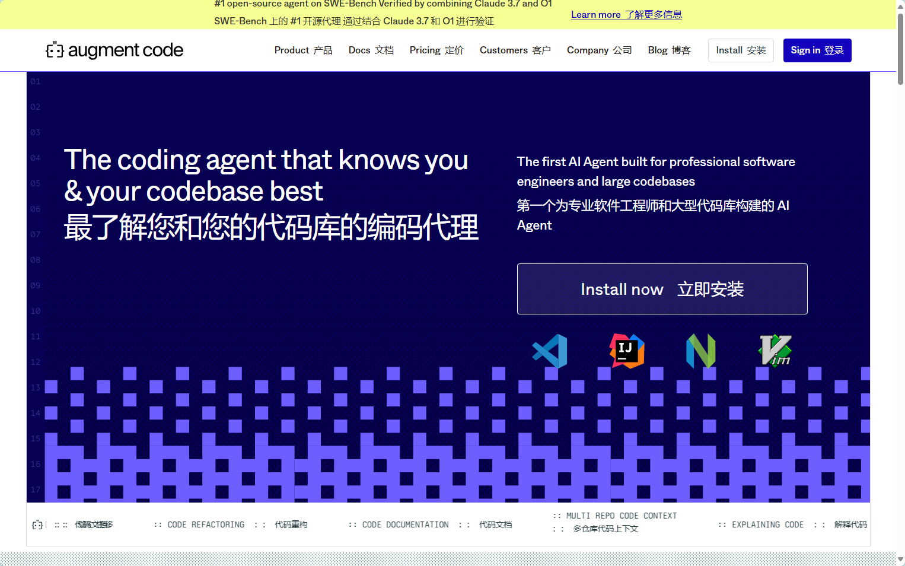Open the Customers menu item
905x566 pixels.
pos(515,50)
